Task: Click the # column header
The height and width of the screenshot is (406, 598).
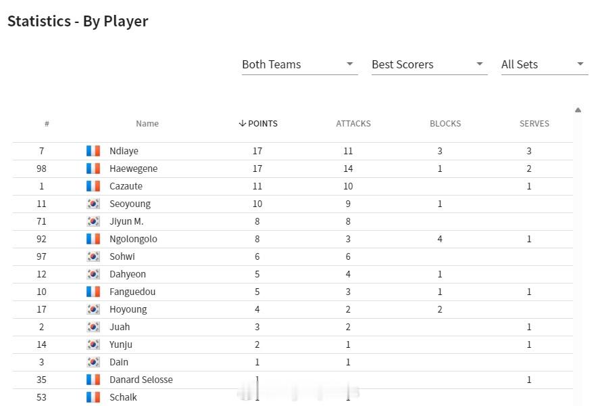Action: [47, 123]
